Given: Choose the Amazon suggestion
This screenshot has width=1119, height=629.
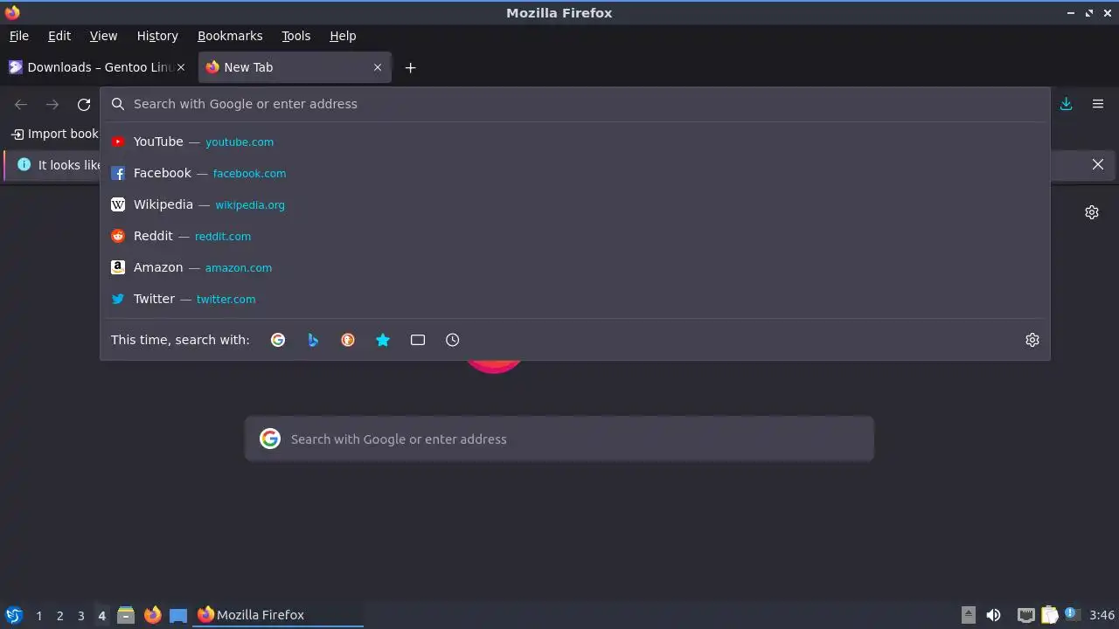Looking at the screenshot, I should [575, 267].
